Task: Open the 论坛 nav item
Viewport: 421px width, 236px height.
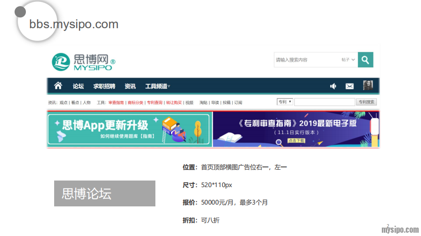Action: (78, 86)
